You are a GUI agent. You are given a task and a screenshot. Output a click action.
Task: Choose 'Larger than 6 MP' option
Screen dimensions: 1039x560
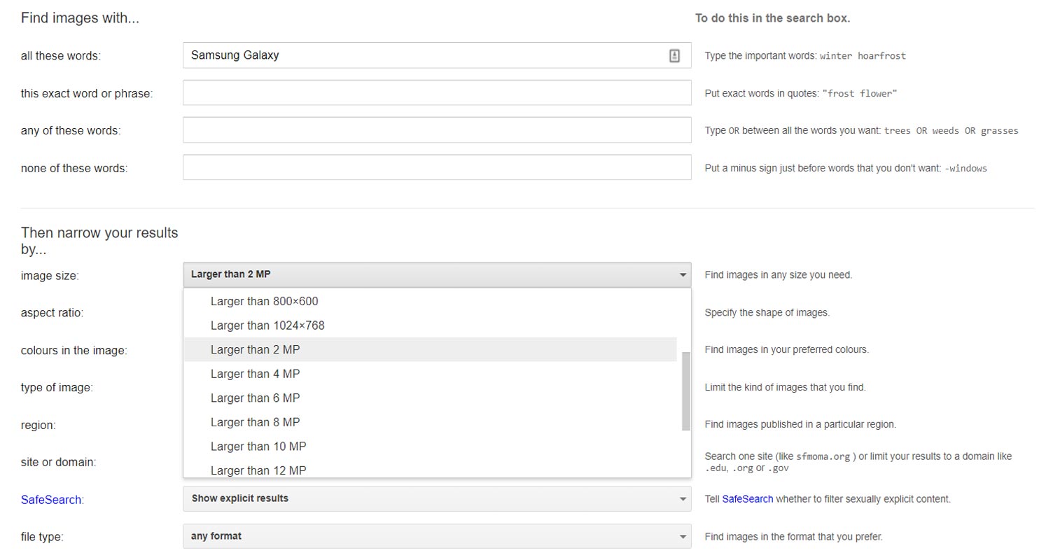tap(430, 398)
